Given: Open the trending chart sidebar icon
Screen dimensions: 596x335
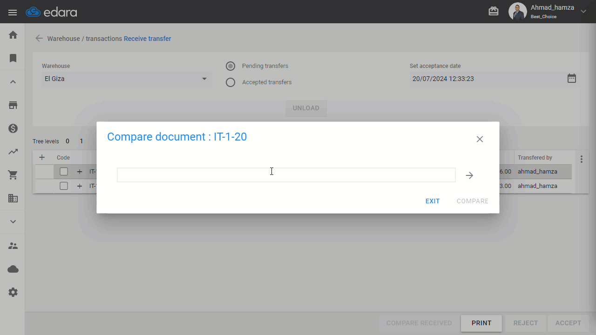Looking at the screenshot, I should coord(13,152).
